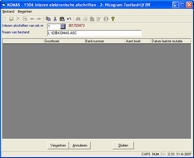Screen dimensions: 194x158
Task: Click the Sluiten button
Action: [123, 145]
